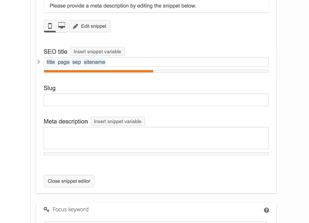Click the key icon beside Focus keyword
This screenshot has width=309, height=223.
coord(47,209)
